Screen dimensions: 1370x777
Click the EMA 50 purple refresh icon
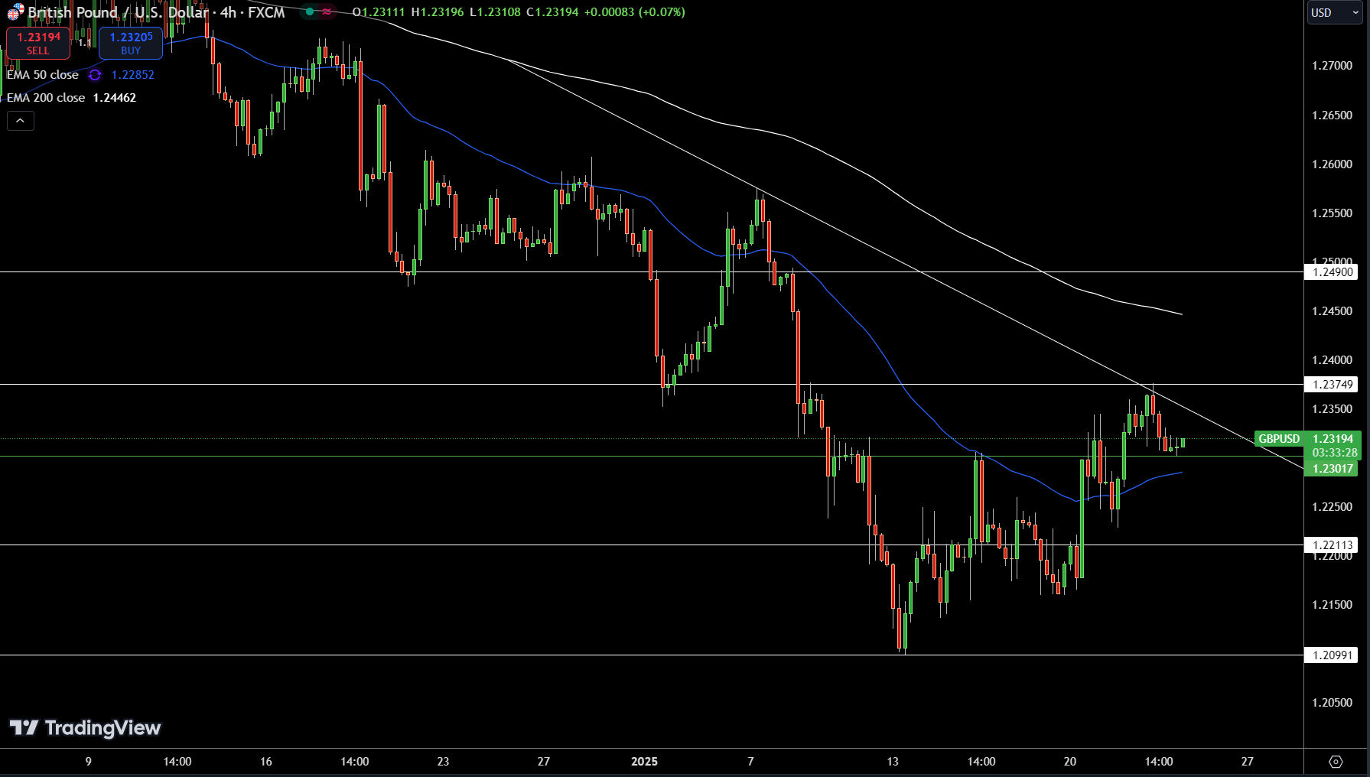(x=95, y=75)
